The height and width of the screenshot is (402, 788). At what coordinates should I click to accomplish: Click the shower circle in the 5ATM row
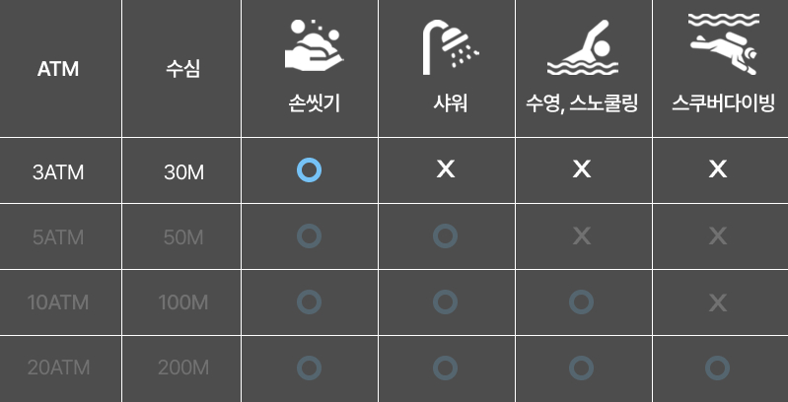coord(446,236)
